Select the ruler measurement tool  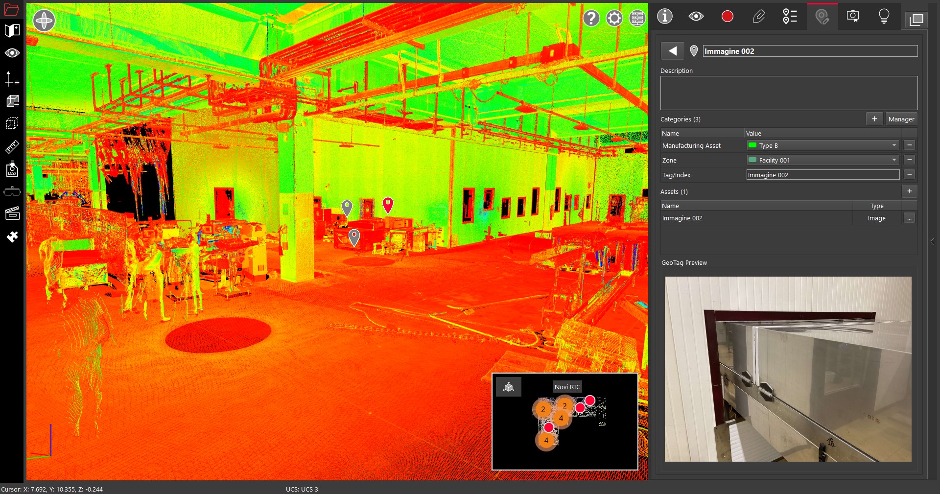12,146
